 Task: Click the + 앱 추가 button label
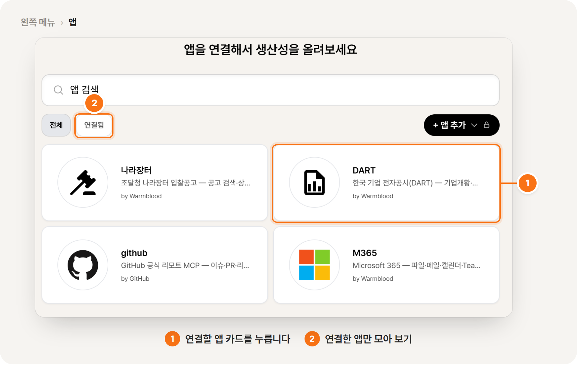point(449,125)
